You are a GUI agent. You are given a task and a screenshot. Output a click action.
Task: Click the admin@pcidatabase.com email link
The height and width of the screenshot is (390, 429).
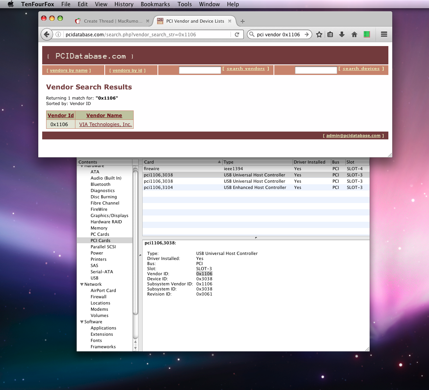point(353,135)
